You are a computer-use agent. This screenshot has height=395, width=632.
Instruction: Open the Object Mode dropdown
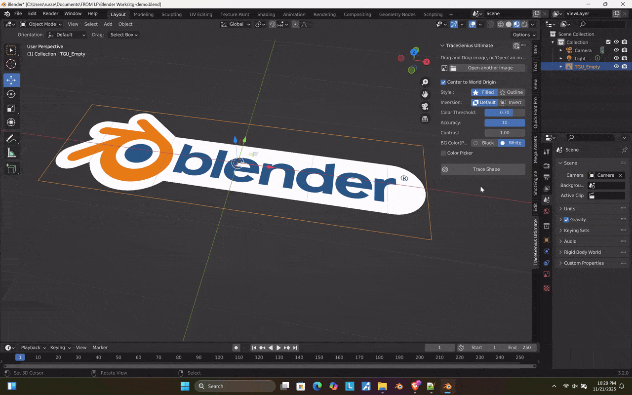tap(41, 24)
